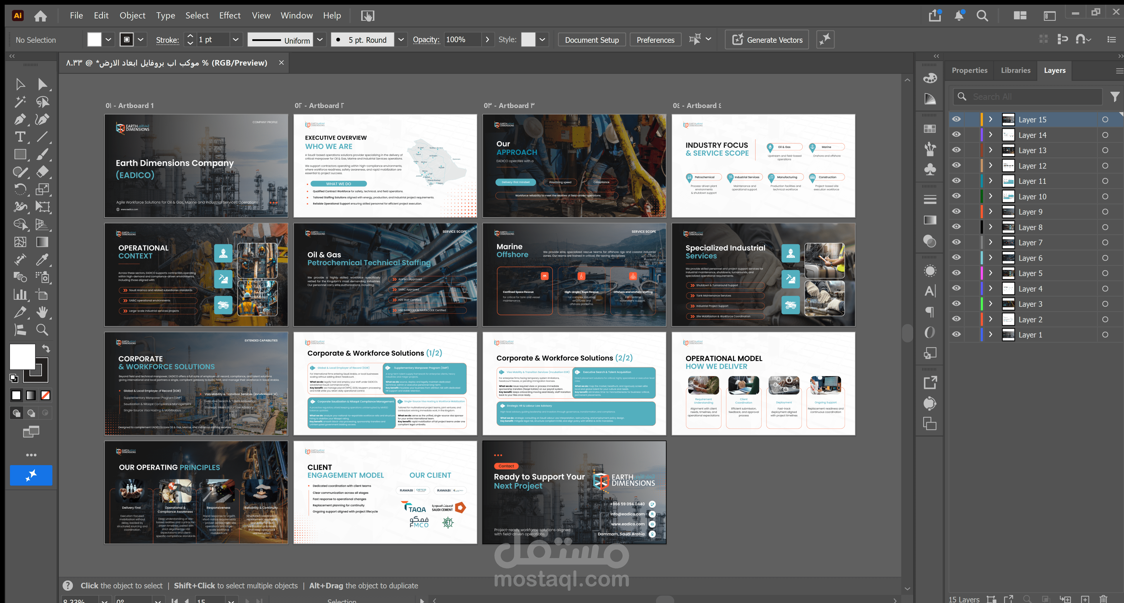Pick the Hand tool
Image resolution: width=1124 pixels, height=603 pixels.
(42, 312)
